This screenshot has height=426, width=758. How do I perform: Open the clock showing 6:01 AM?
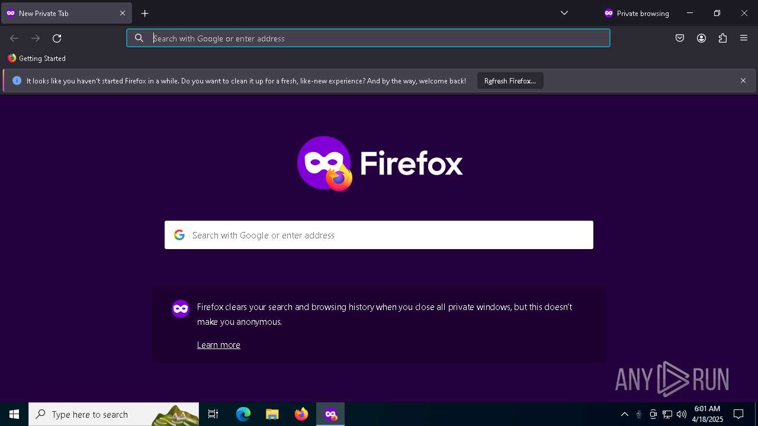708,414
